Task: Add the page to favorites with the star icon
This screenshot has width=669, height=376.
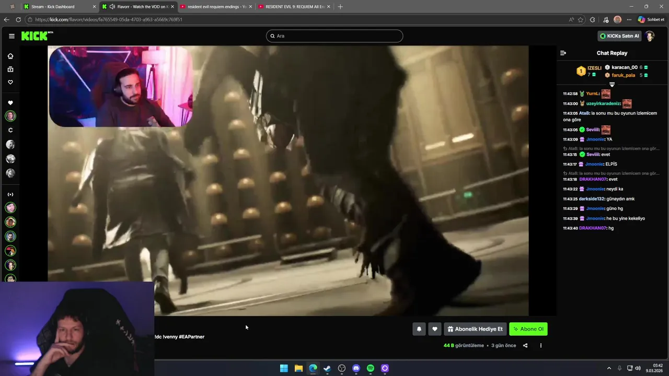Action: coord(581,19)
